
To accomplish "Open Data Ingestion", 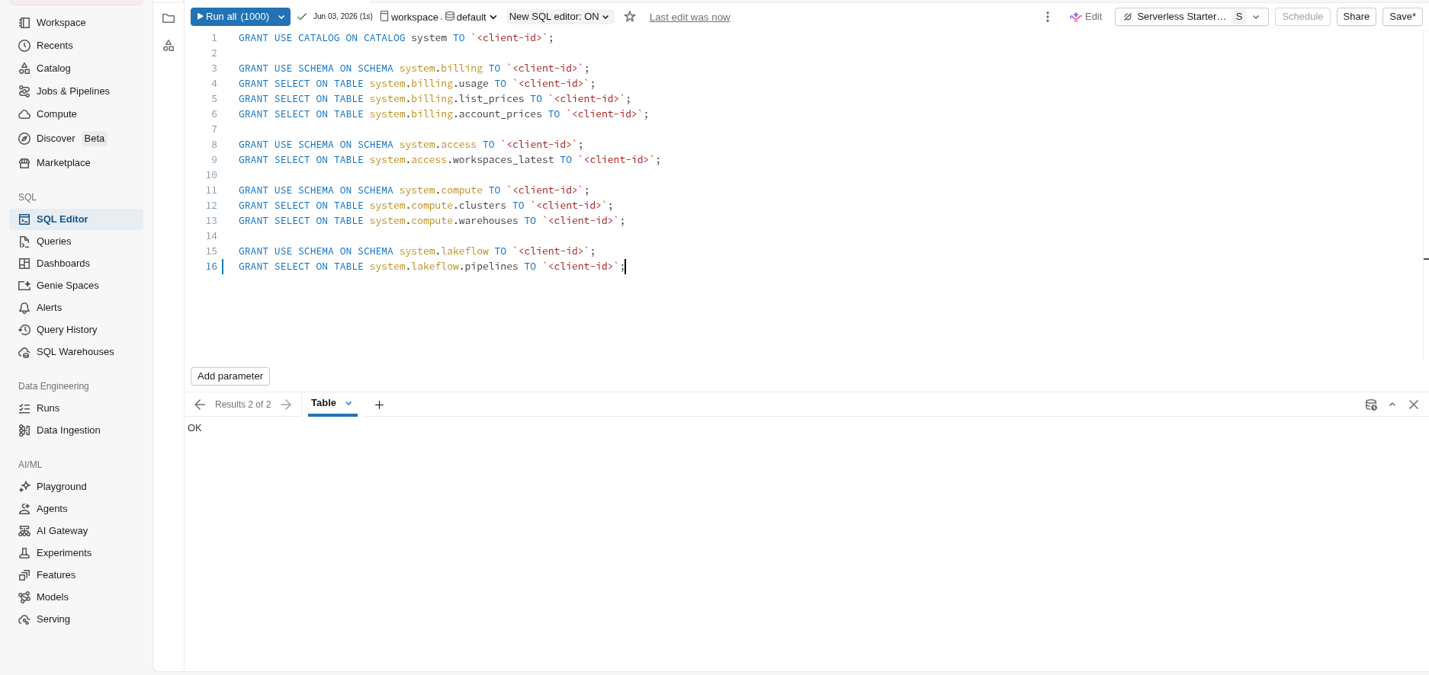I will (x=75, y=430).
